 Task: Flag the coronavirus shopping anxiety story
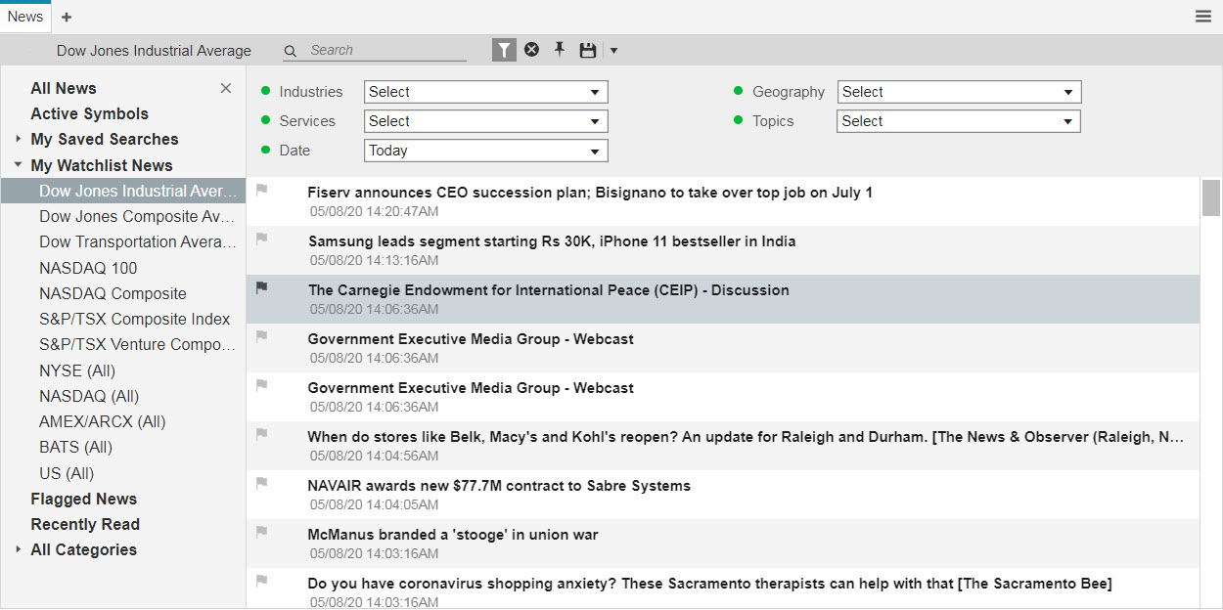tap(261, 582)
